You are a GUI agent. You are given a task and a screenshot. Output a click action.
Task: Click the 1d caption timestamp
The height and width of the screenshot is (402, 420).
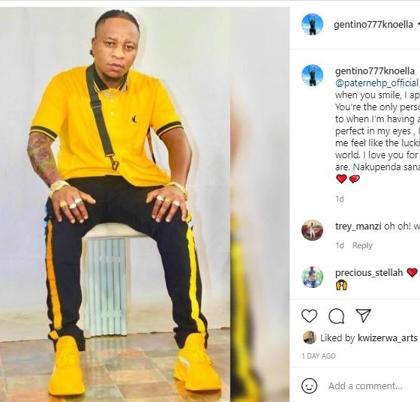340,199
